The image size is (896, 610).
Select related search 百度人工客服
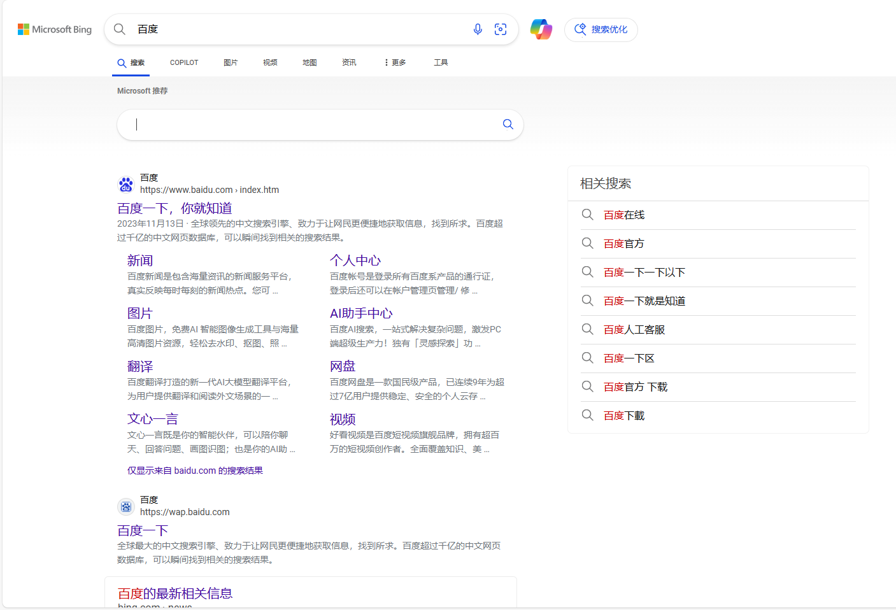(x=634, y=330)
